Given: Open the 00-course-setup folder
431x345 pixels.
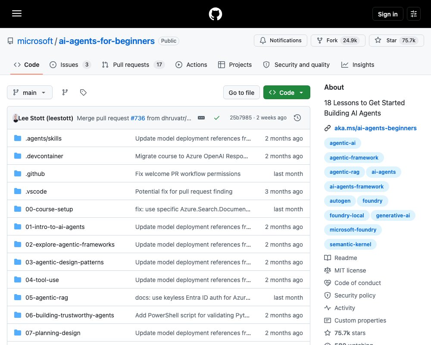Looking at the screenshot, I should (x=49, y=209).
